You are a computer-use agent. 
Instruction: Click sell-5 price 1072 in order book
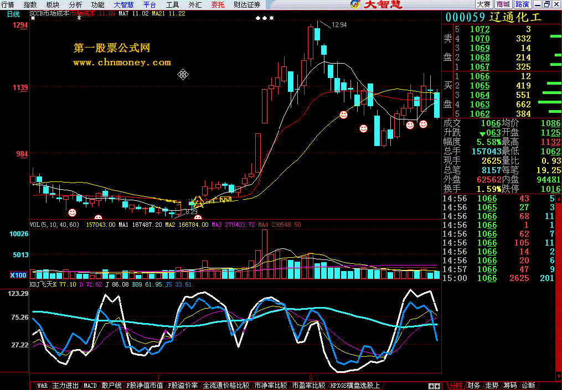[479, 29]
